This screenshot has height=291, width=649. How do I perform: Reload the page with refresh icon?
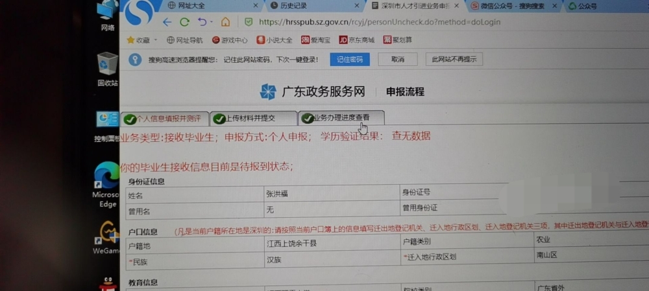(x=184, y=22)
